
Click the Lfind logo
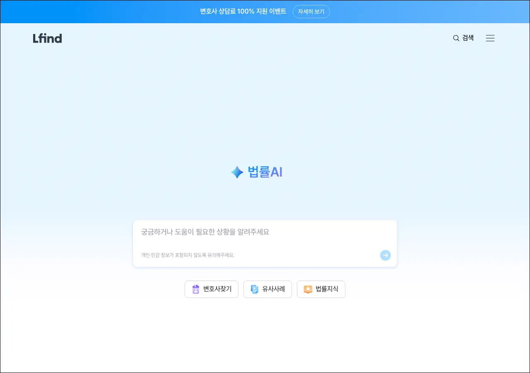coord(47,38)
